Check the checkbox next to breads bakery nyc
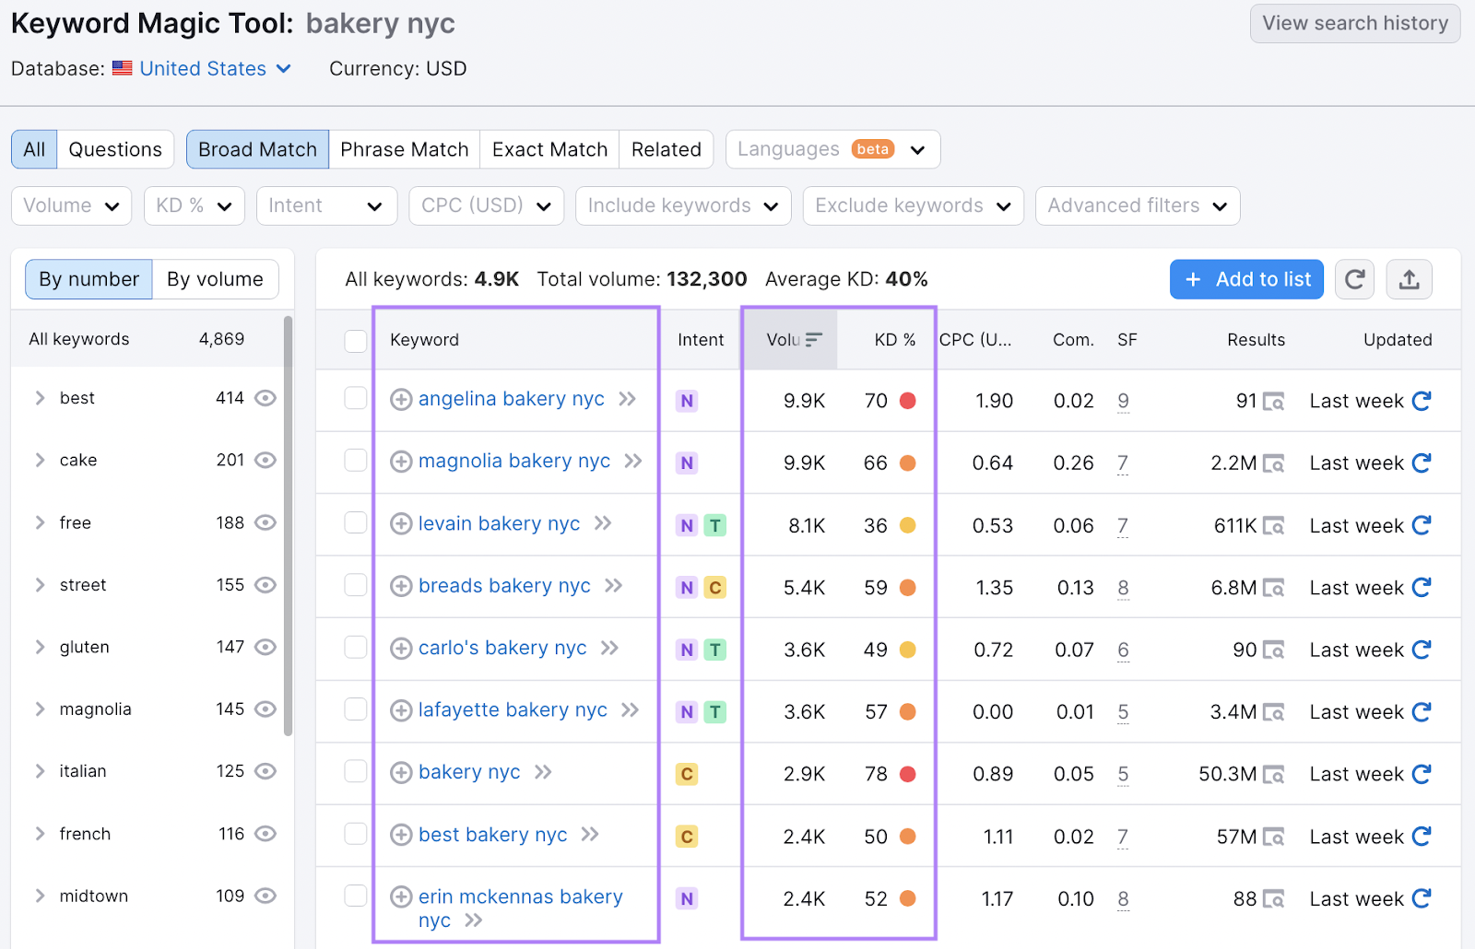The height and width of the screenshot is (949, 1475). pos(355,586)
